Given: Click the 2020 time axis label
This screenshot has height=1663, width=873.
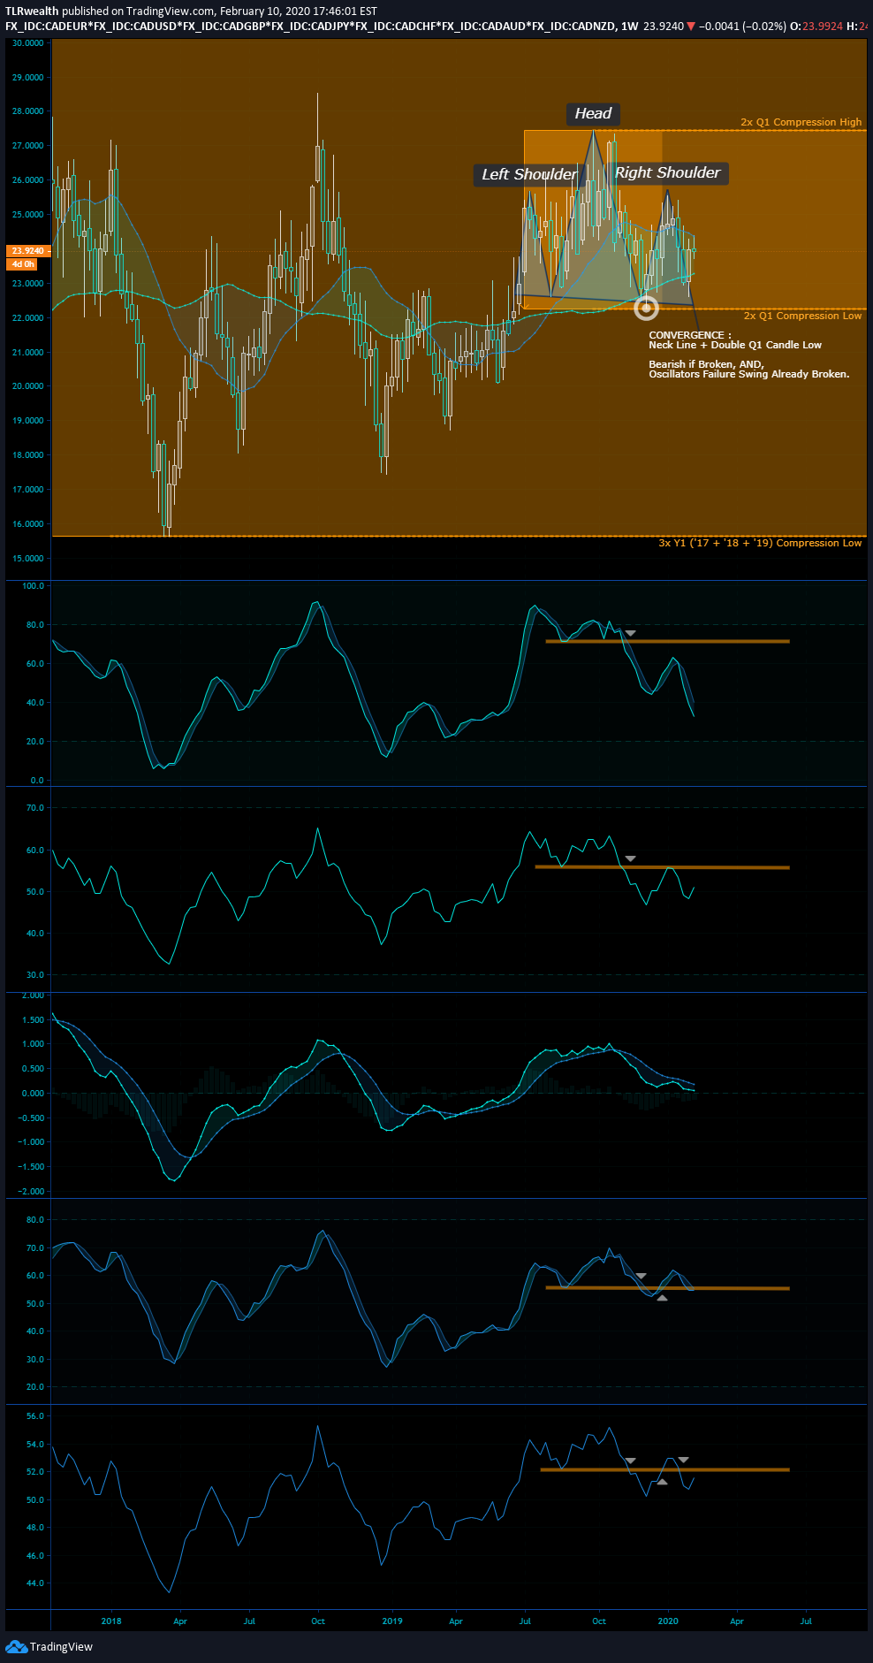Looking at the screenshot, I should (x=668, y=1621).
